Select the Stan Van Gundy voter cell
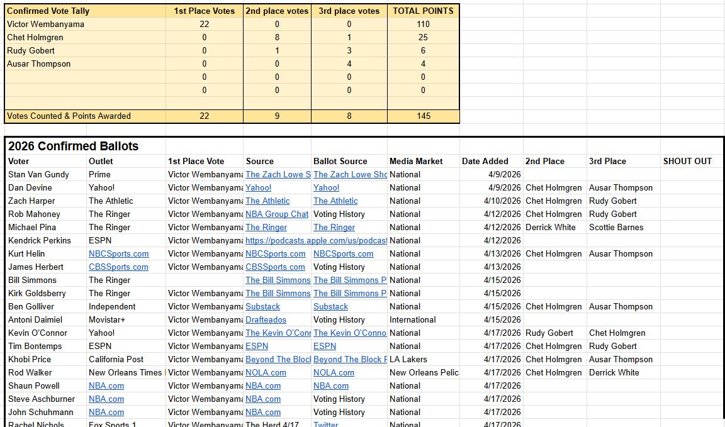 [46, 174]
